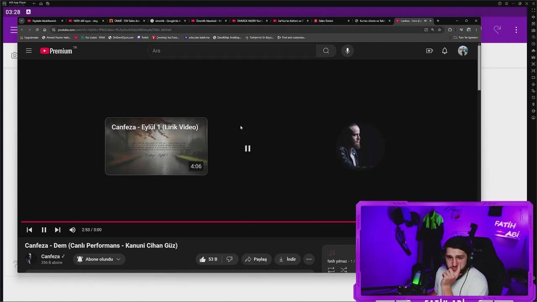Open a new Chrome tab with plus
Screen dimensions: 537x302
click(x=438, y=21)
